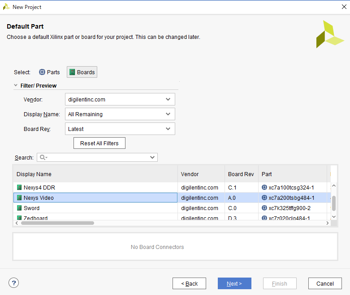350x295 pixels.
Task: Click the Nexys Video board icon
Action: 19,198
